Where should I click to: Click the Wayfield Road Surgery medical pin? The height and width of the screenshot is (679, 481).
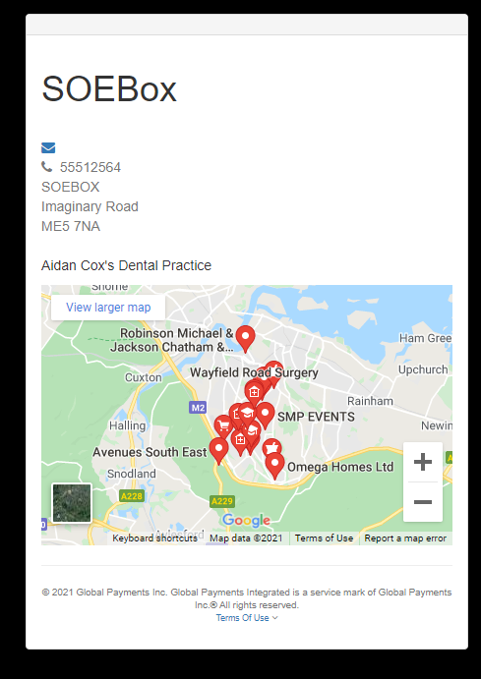[x=254, y=392]
